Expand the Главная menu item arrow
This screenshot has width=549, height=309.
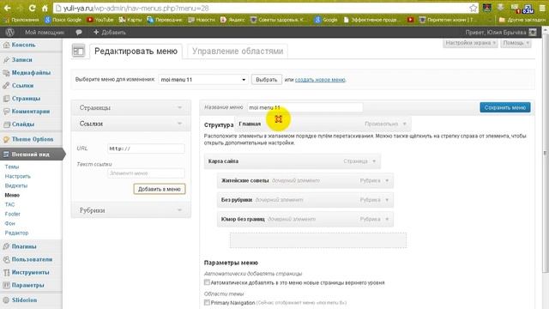(404, 124)
